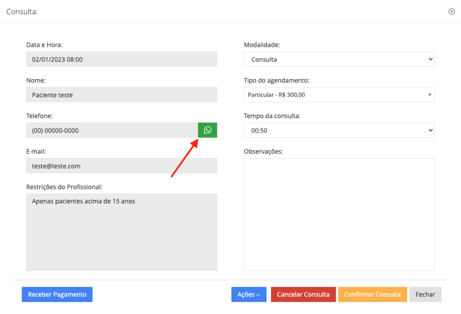461x314 pixels.
Task: Open Tempo da consulta dropdown
Action: [339, 130]
